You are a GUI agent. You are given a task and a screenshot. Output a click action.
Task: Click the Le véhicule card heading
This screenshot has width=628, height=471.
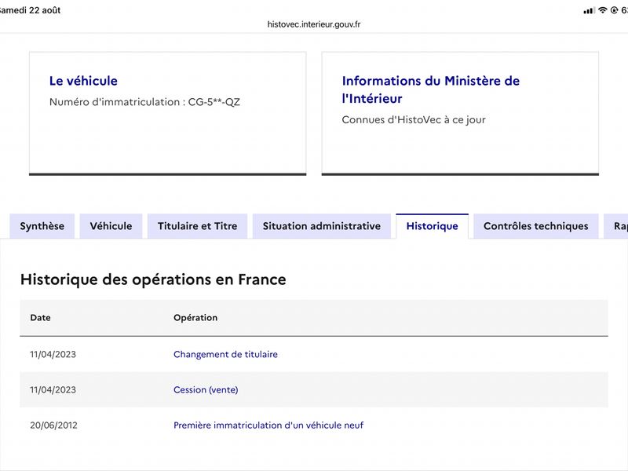(83, 81)
